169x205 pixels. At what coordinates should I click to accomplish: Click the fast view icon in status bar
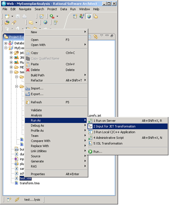tap(9, 200)
